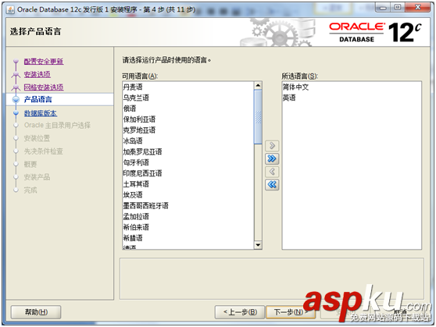Click the message area below language lists
The image size is (436, 327).
pos(272,279)
